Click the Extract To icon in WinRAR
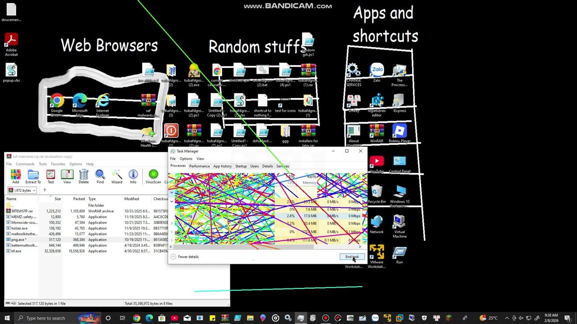Screen dimensions: 577x324 (33, 176)
